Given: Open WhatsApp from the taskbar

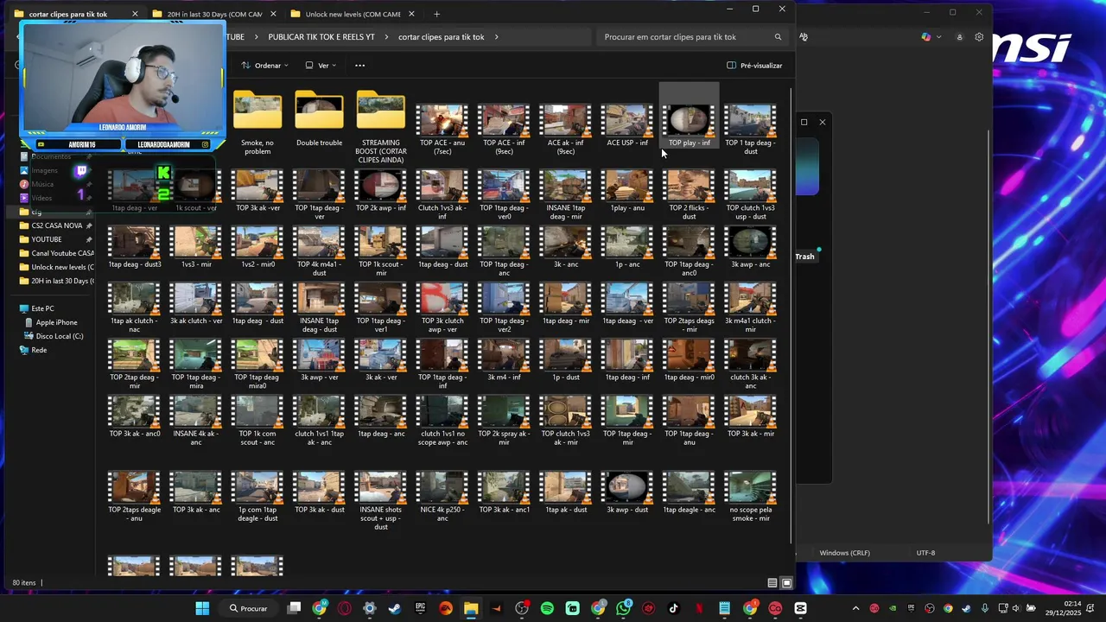Looking at the screenshot, I should point(624,608).
